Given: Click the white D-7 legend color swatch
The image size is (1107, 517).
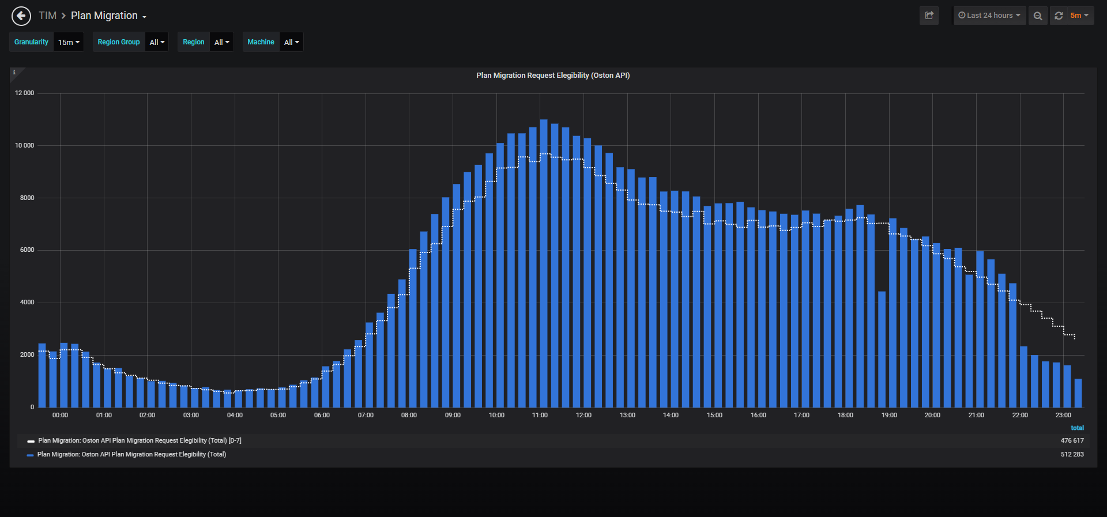Looking at the screenshot, I should point(31,441).
